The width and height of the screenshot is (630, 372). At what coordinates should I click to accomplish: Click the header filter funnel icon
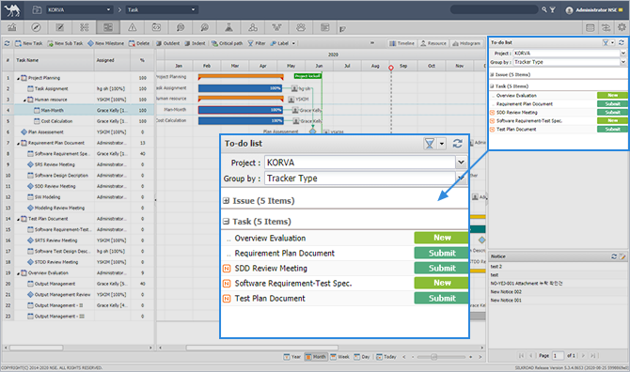553,9
